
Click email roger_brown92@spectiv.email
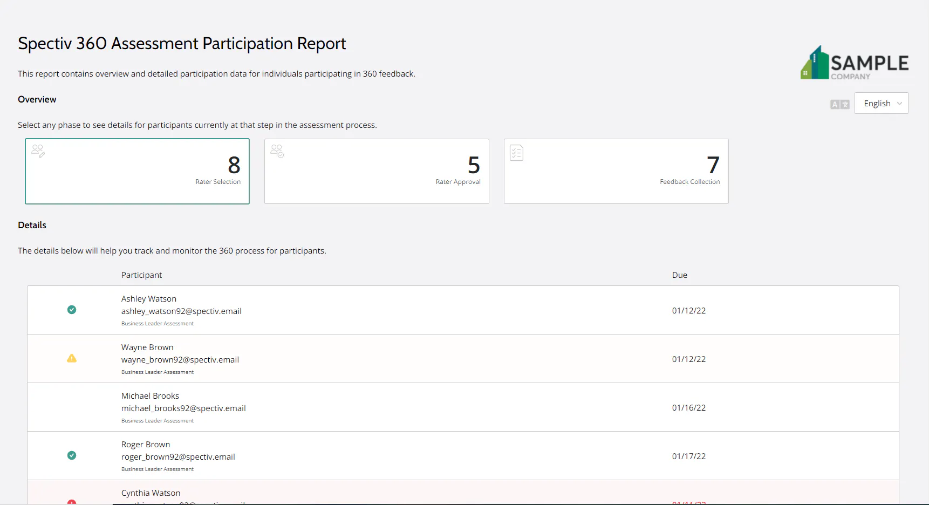pos(178,457)
